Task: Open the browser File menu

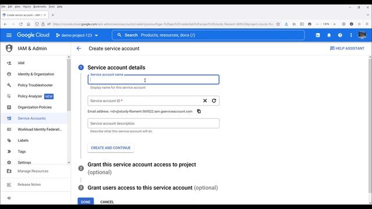Action: [x=3, y=6]
